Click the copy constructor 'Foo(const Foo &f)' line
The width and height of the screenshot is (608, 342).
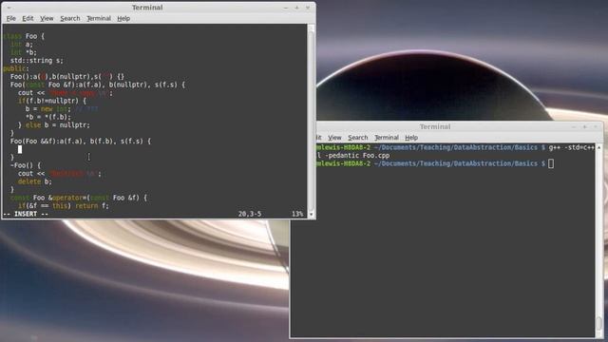coord(98,85)
